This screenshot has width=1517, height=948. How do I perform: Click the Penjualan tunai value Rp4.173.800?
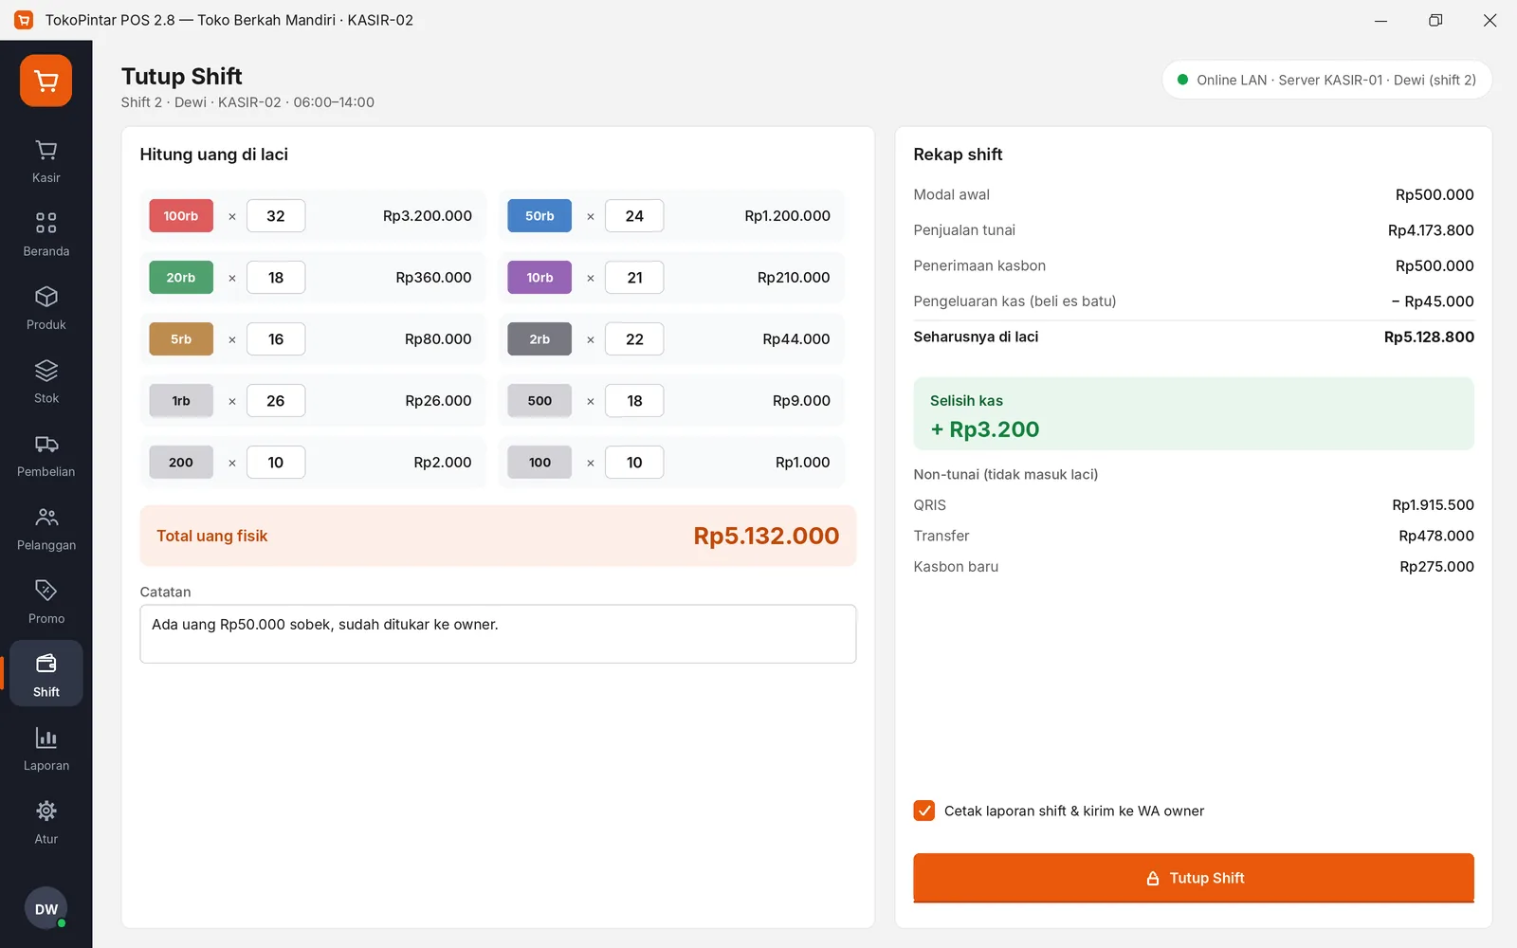point(1431,230)
